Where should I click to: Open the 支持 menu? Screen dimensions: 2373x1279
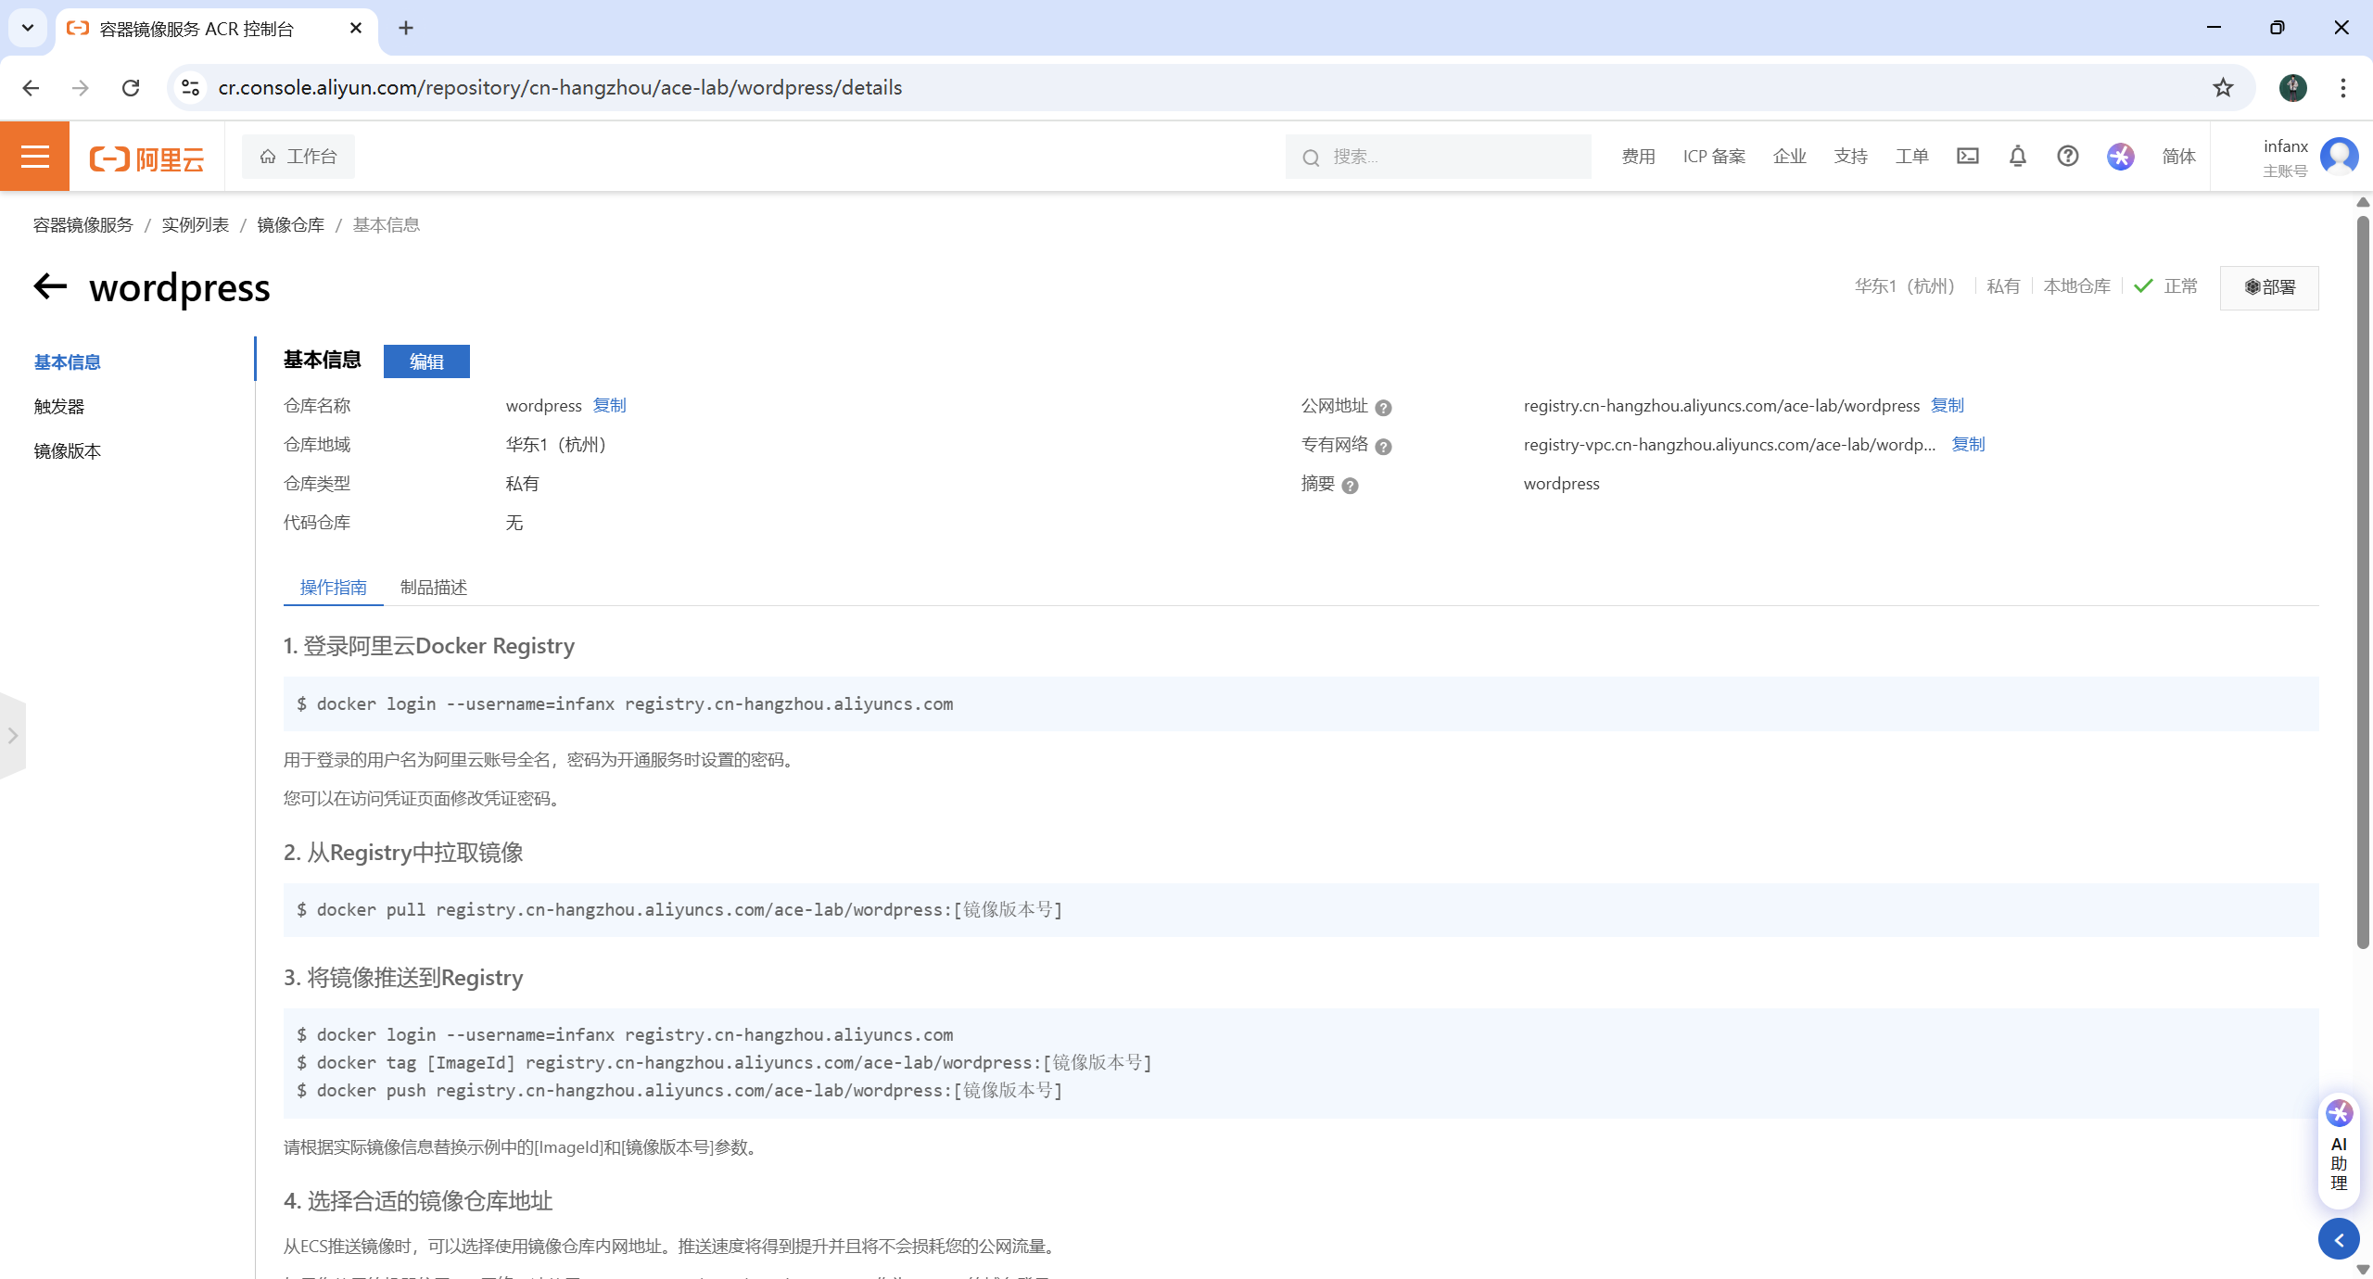[1851, 157]
